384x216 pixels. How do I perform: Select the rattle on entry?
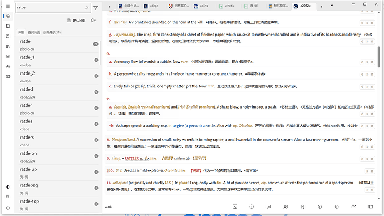coord(58,156)
